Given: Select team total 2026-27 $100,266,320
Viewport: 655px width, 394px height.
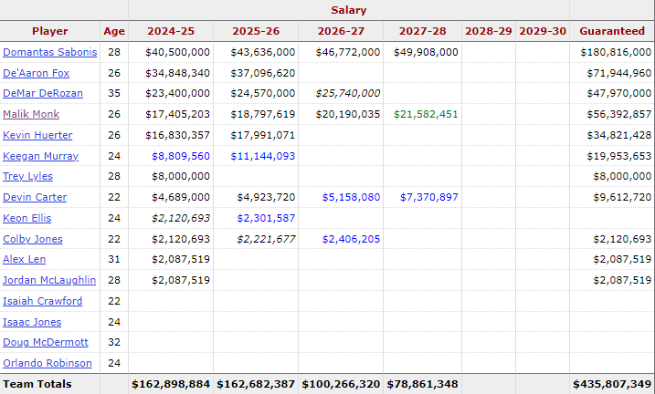Looking at the screenshot, I should tap(341, 384).
